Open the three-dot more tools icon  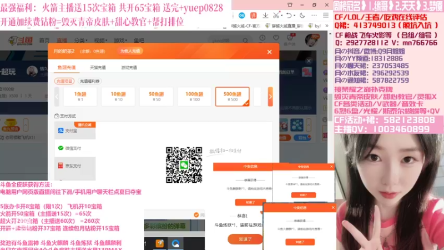[314, 16]
